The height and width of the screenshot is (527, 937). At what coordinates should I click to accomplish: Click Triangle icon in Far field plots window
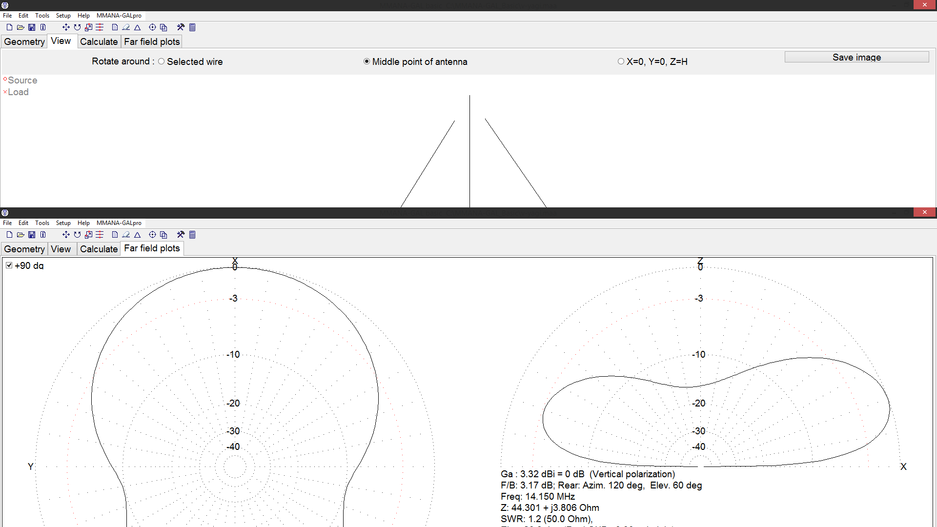click(x=138, y=235)
